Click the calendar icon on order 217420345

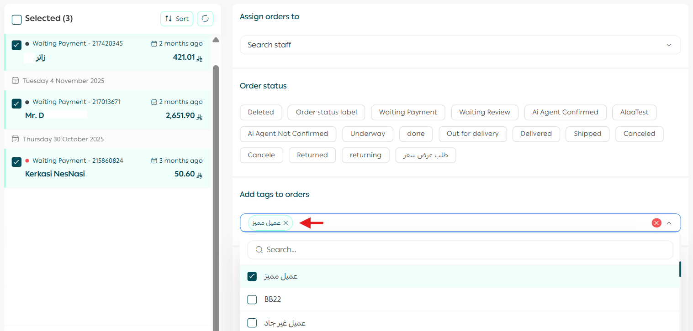pos(154,44)
